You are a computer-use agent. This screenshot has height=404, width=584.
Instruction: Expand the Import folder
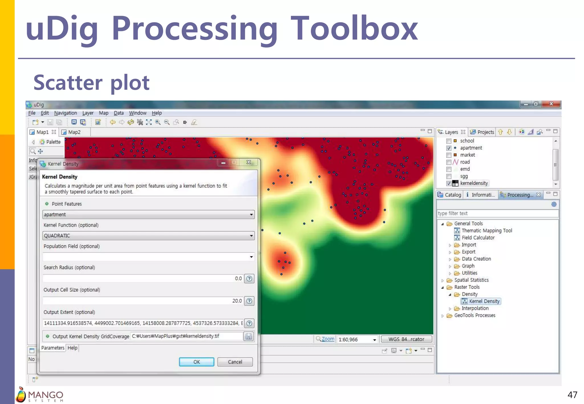coord(450,245)
